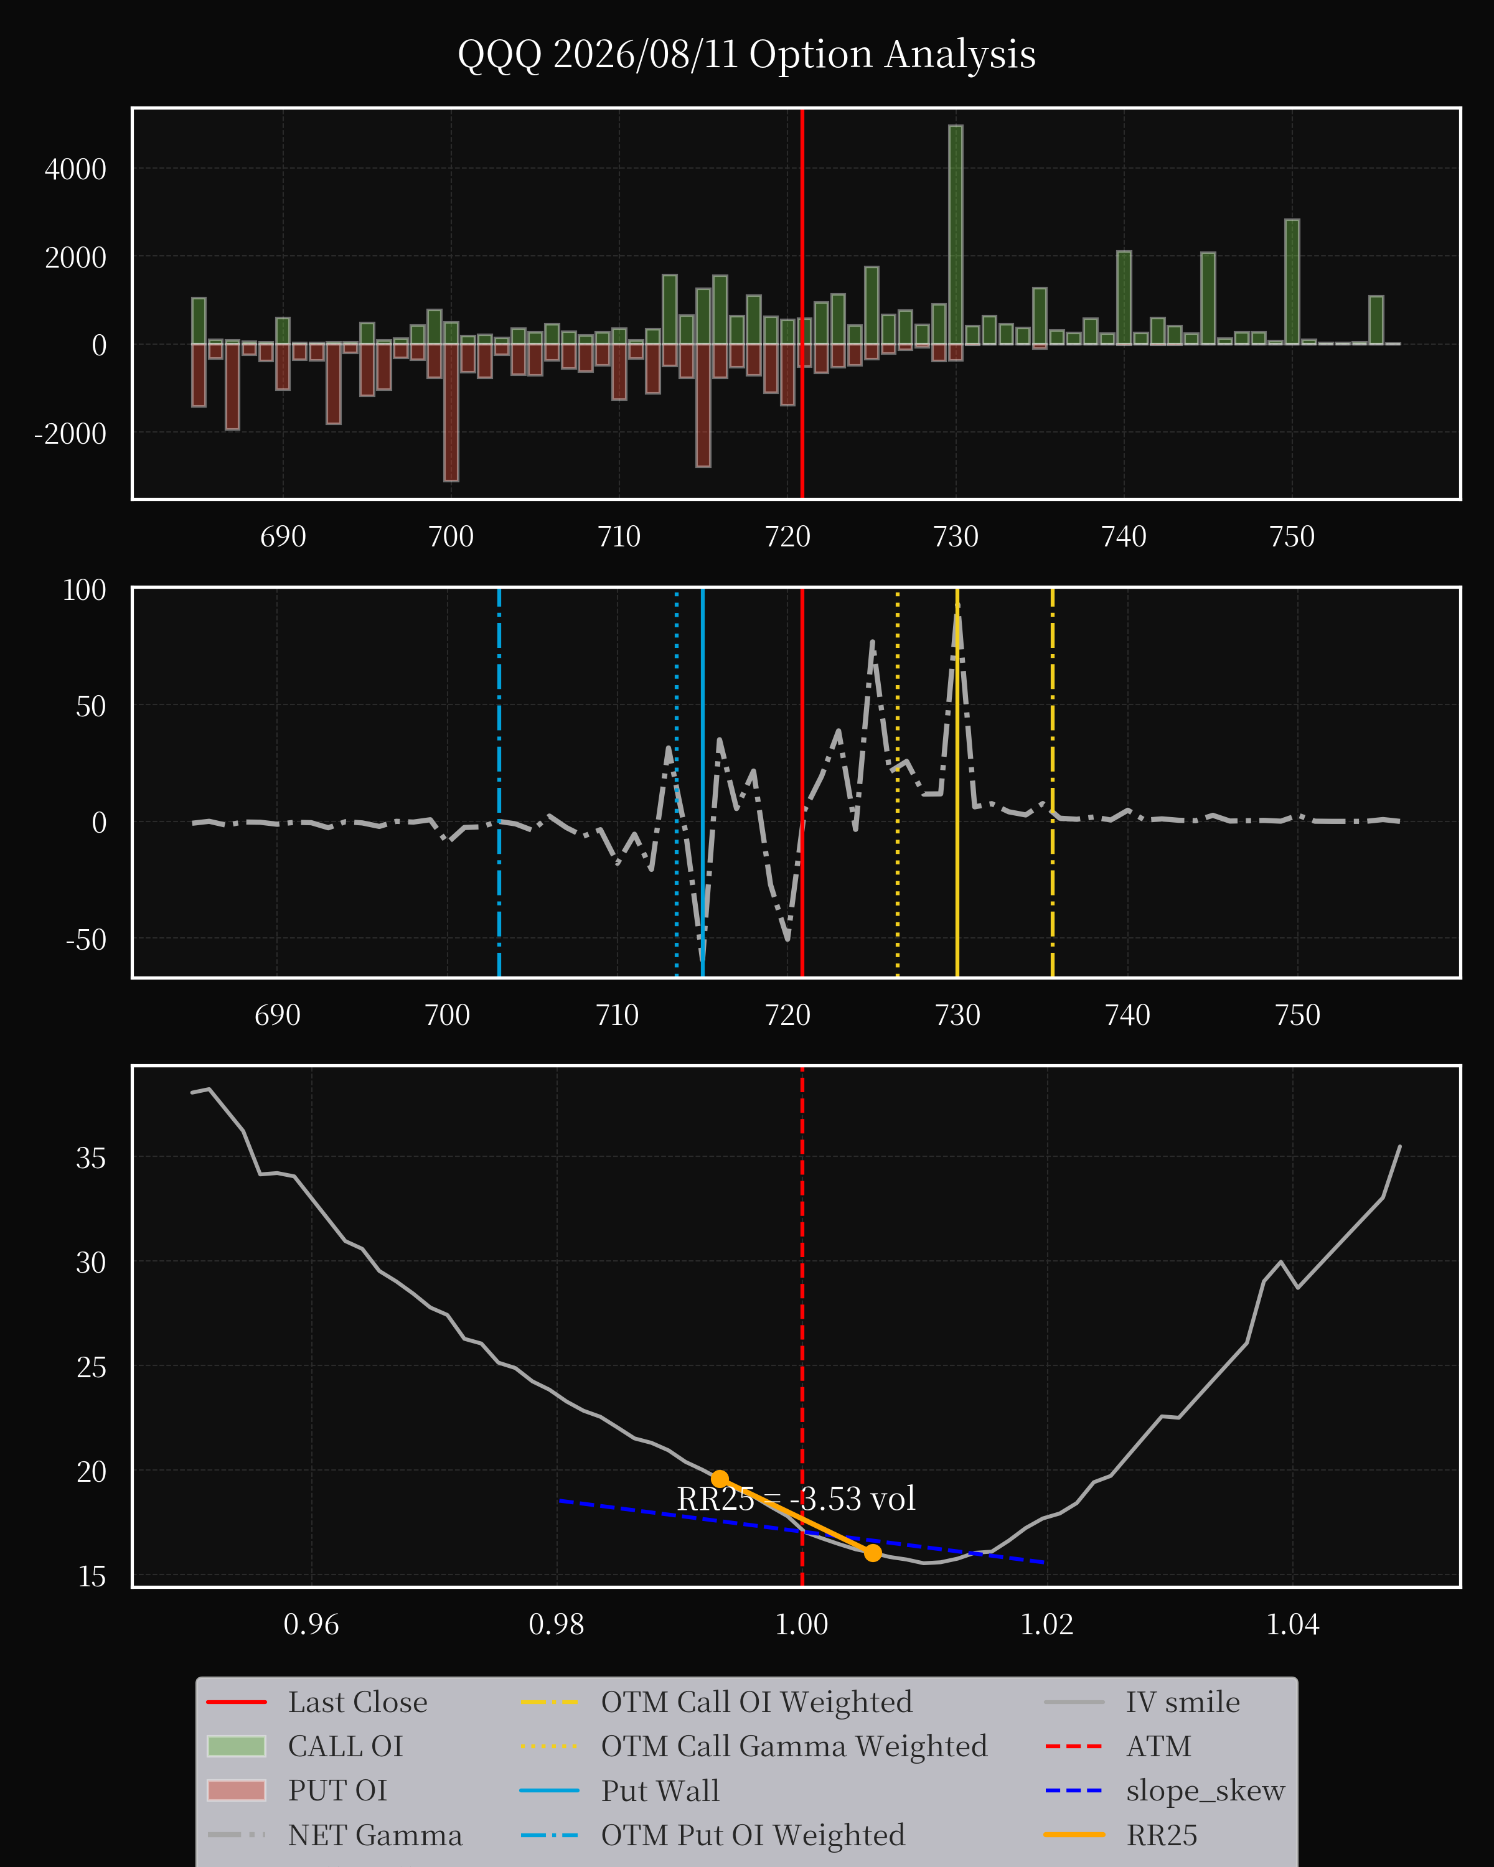This screenshot has height=1867, width=1494.
Task: Click the "0.98" moneyness axis label
Action: click(x=556, y=1624)
